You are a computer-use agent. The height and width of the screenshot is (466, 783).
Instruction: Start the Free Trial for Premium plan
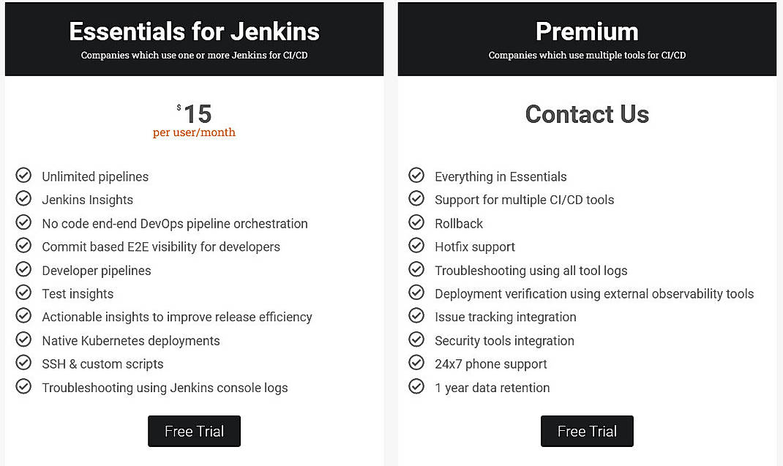tap(587, 431)
